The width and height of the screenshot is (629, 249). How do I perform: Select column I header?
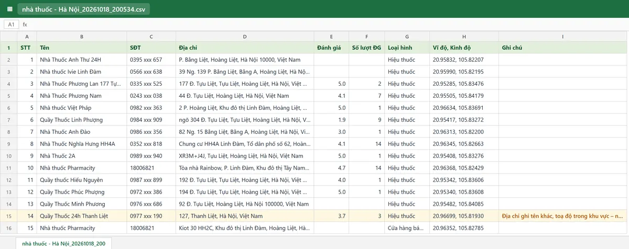point(562,37)
